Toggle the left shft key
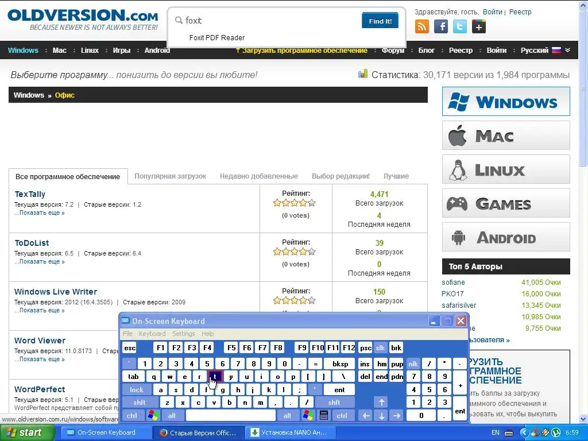588x441 pixels. 140,403
